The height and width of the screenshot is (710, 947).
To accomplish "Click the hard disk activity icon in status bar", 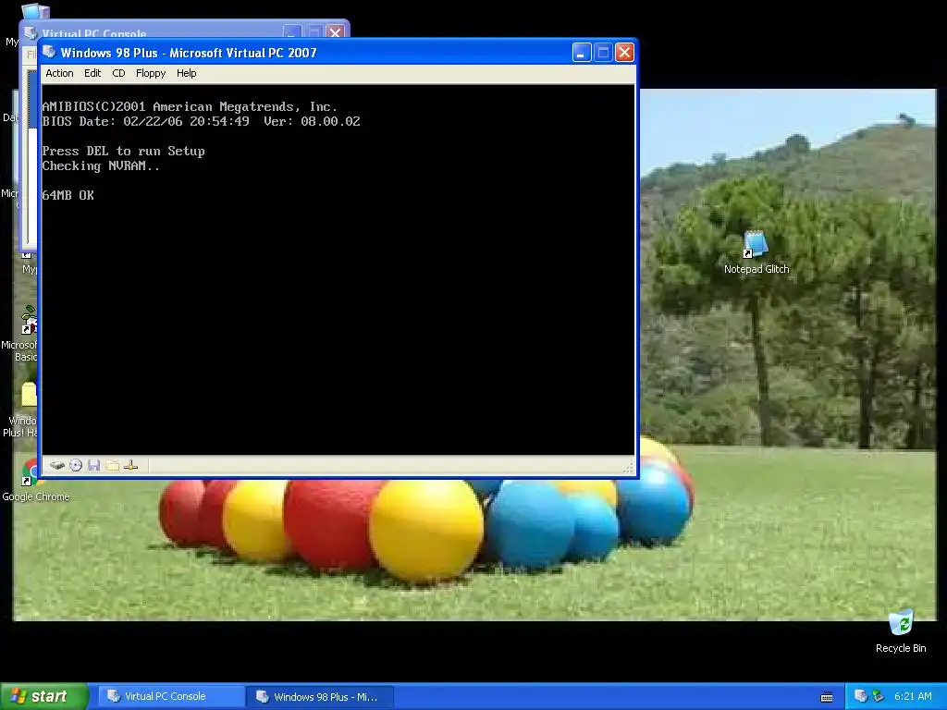I will [57, 465].
